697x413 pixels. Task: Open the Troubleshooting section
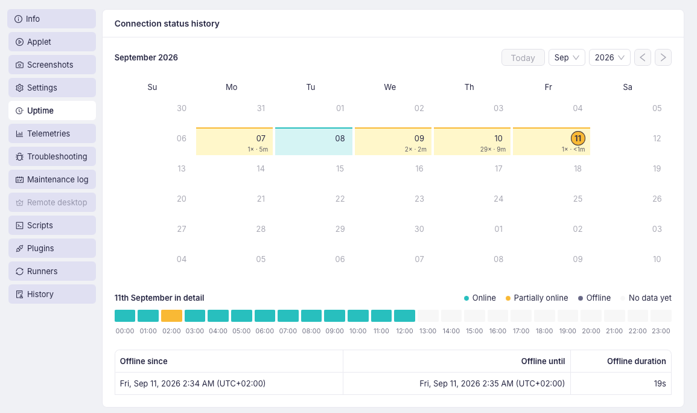(x=52, y=156)
